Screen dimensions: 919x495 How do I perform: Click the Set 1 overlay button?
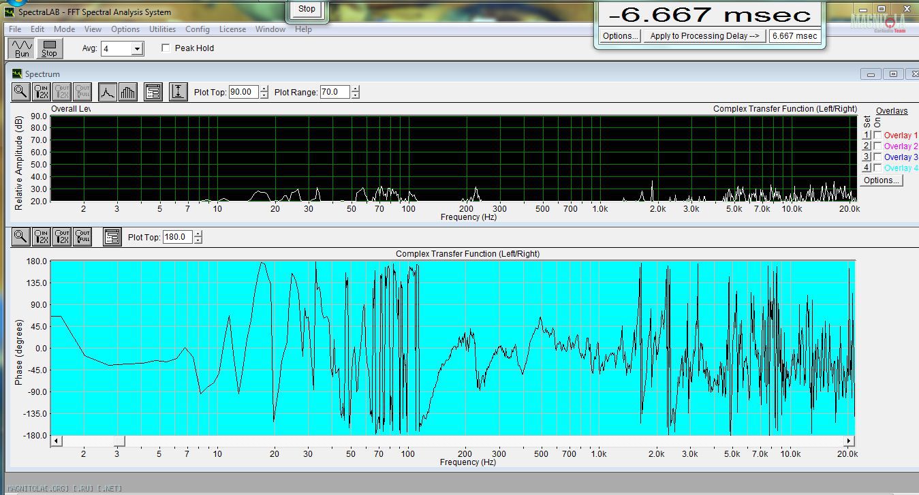click(867, 135)
